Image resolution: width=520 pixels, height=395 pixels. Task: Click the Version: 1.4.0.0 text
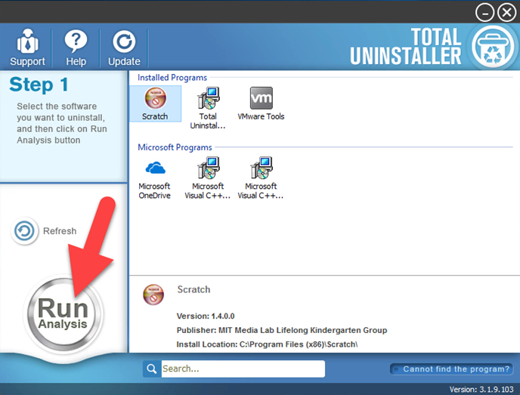206,316
